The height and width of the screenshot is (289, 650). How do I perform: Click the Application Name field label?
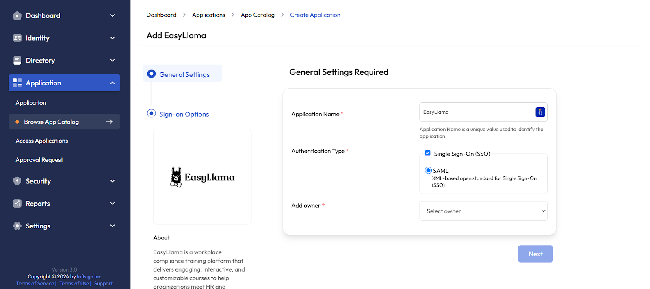(315, 114)
